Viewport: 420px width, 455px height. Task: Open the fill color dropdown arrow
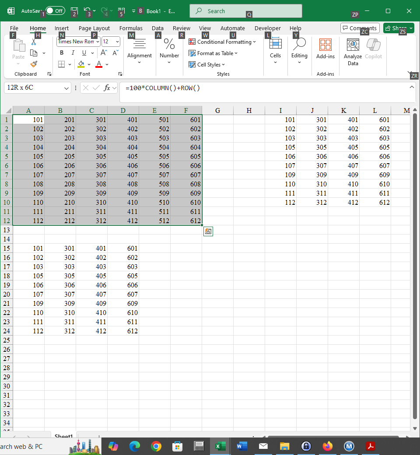(89, 64)
